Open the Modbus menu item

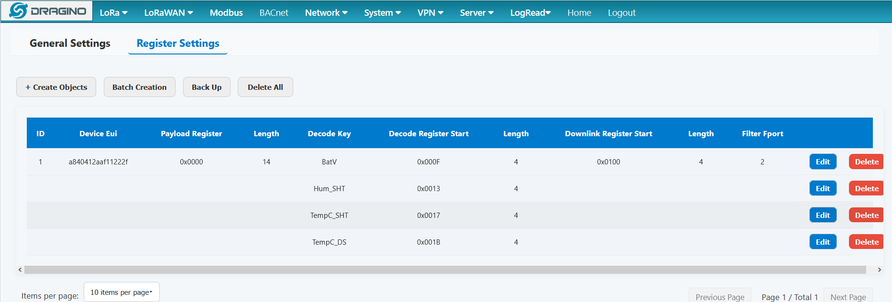coord(226,13)
